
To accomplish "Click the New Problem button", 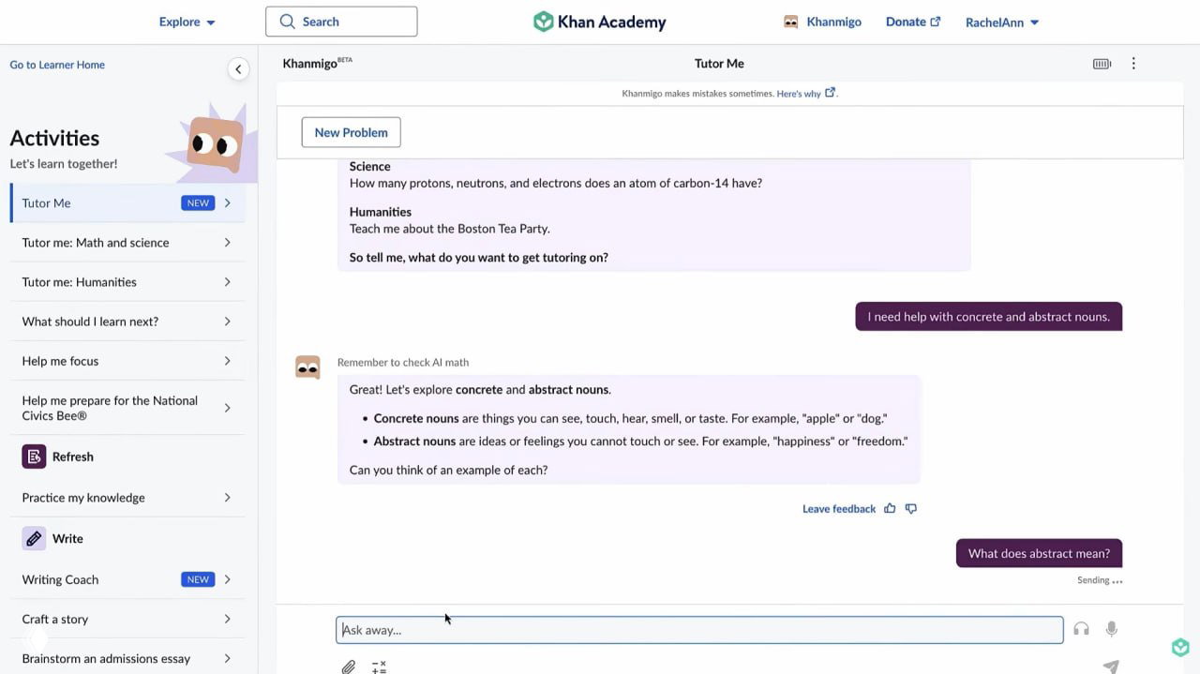I will 351,132.
